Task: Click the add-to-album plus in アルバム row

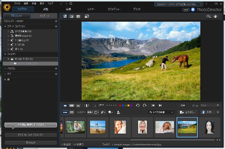Action: point(56,69)
